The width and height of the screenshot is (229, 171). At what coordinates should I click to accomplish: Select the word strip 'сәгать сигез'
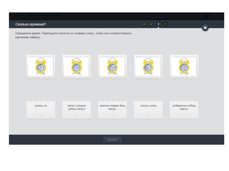148,110
